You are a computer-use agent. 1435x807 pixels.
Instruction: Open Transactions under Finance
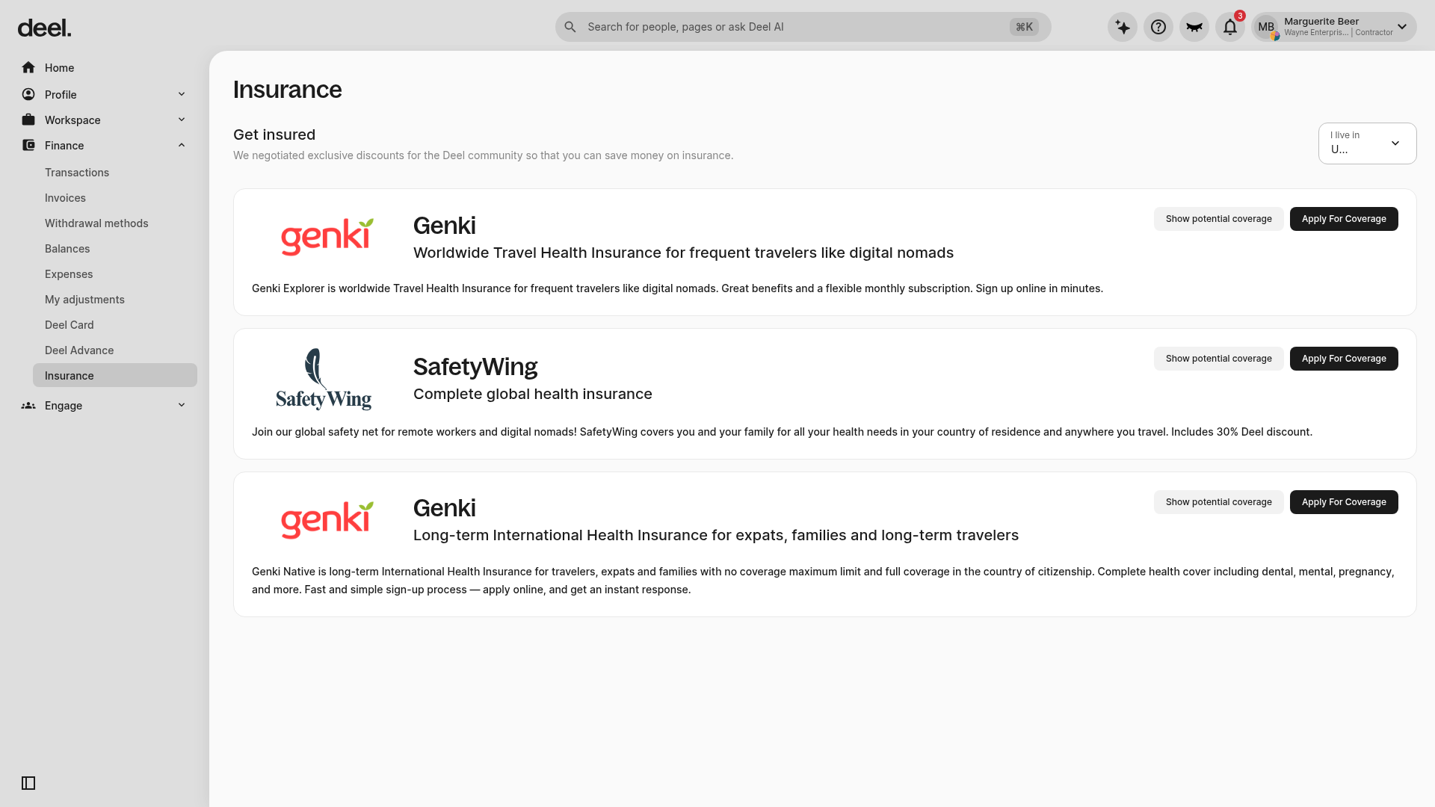[77, 173]
